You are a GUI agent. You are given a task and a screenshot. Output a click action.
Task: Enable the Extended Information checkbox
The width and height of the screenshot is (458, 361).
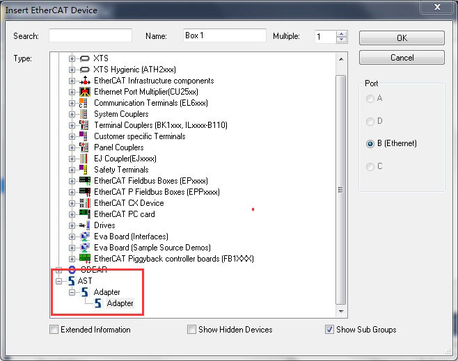[x=54, y=330]
